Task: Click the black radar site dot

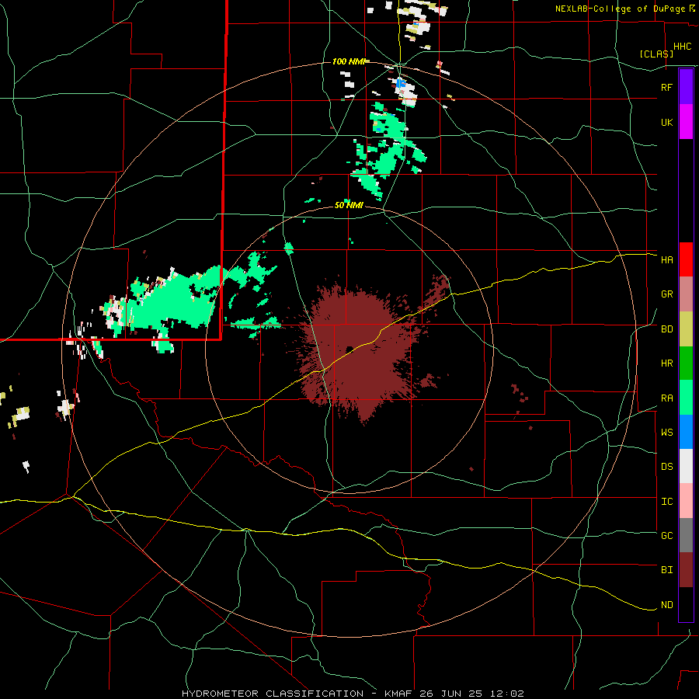Action: [x=349, y=349]
